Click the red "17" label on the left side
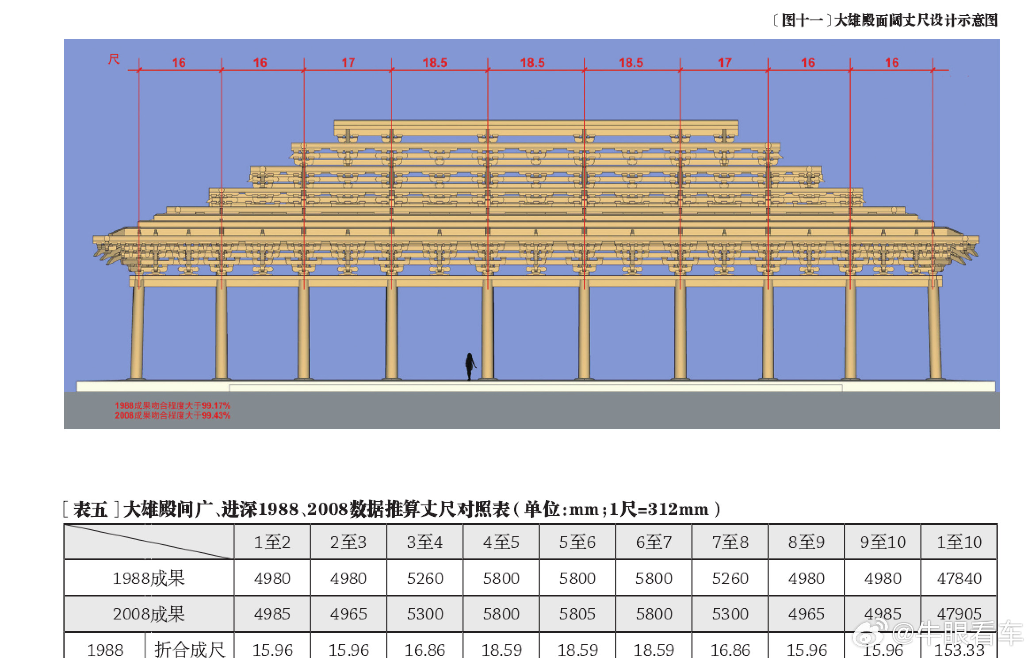Viewport: 1032px width, 658px height. (349, 62)
